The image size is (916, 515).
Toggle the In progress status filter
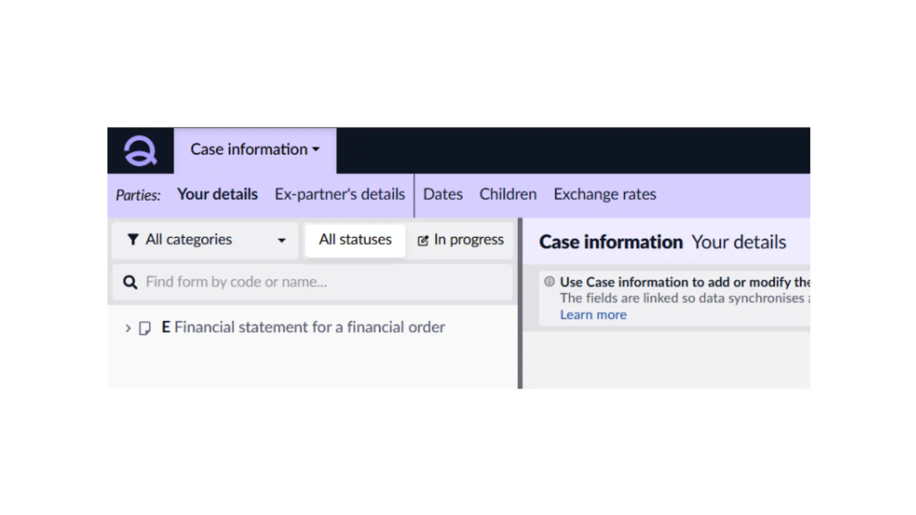[x=461, y=240]
